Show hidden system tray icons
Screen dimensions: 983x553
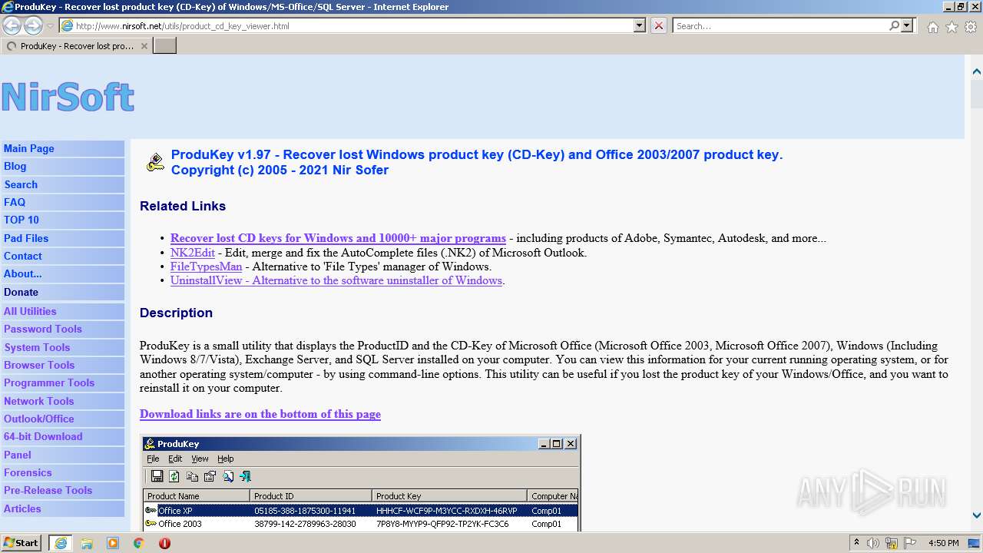856,543
